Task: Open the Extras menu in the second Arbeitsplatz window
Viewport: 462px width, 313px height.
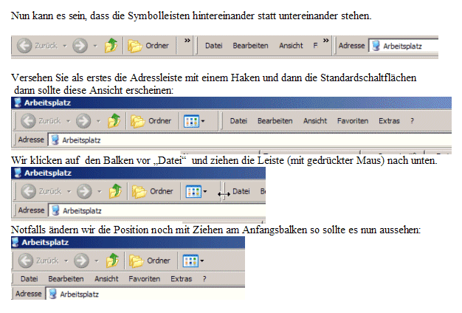Action: 389,120
